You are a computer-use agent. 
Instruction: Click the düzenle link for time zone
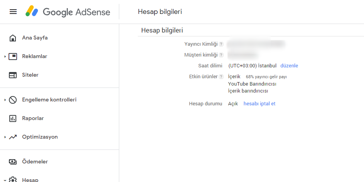click(289, 66)
